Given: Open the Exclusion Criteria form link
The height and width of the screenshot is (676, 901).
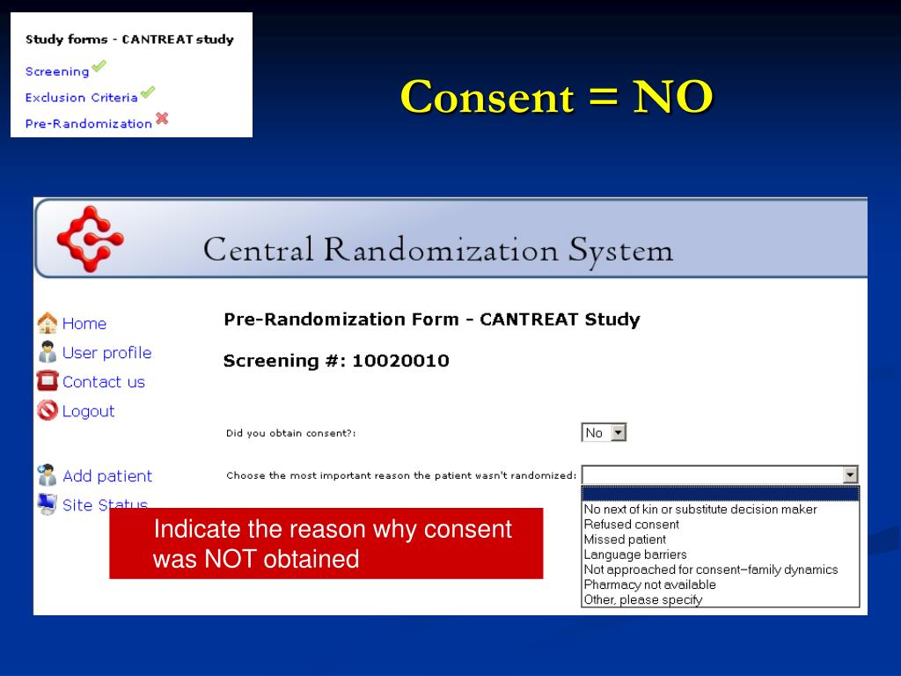Looking at the screenshot, I should click(82, 97).
